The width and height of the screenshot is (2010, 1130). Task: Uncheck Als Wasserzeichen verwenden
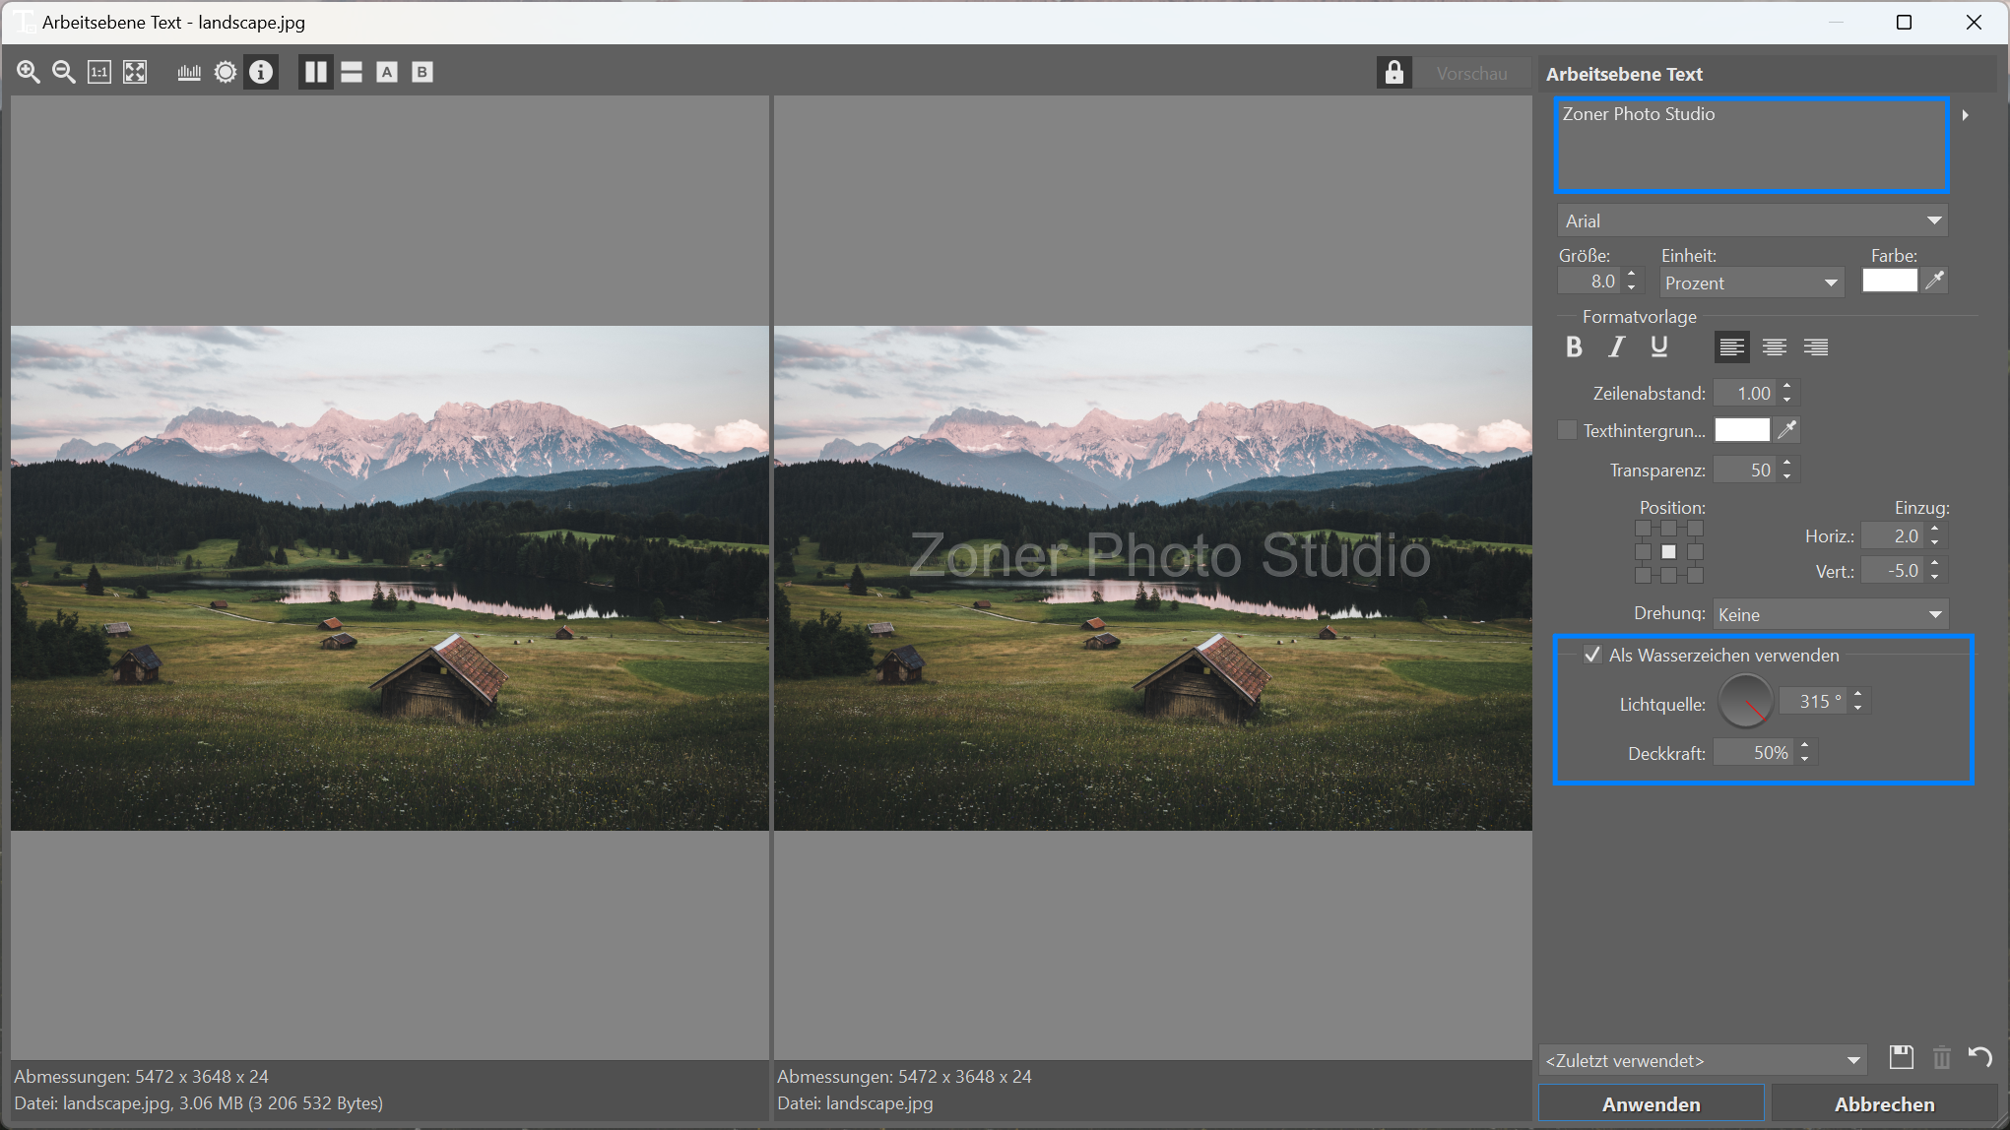(1592, 655)
